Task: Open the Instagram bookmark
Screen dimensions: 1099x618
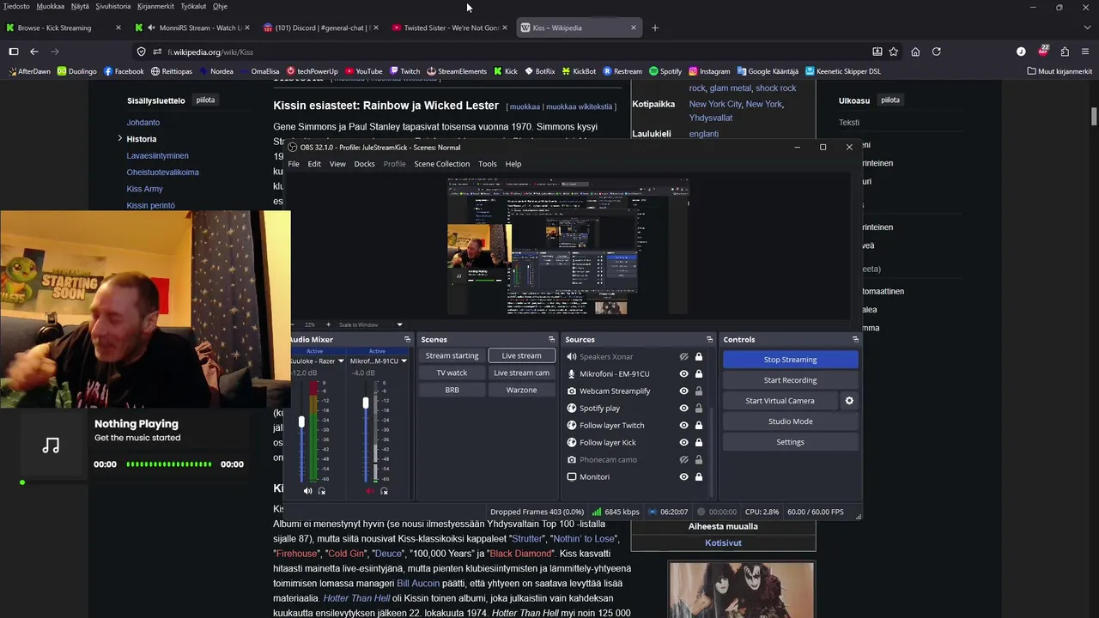Action: (709, 71)
